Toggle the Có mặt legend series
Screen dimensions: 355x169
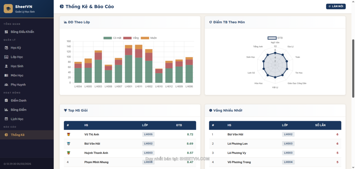[113, 38]
